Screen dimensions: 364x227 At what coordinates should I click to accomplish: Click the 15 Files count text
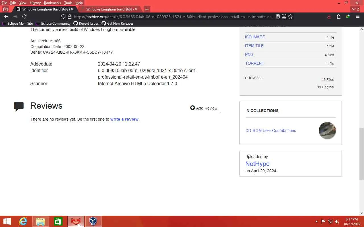[x=328, y=80]
